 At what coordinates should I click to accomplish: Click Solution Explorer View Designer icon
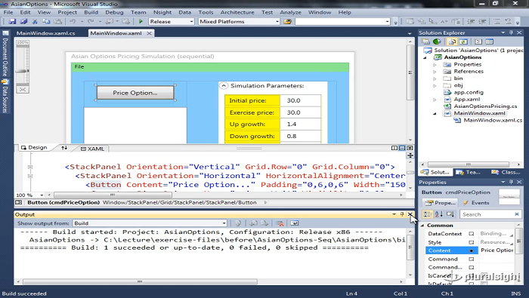(490, 41)
